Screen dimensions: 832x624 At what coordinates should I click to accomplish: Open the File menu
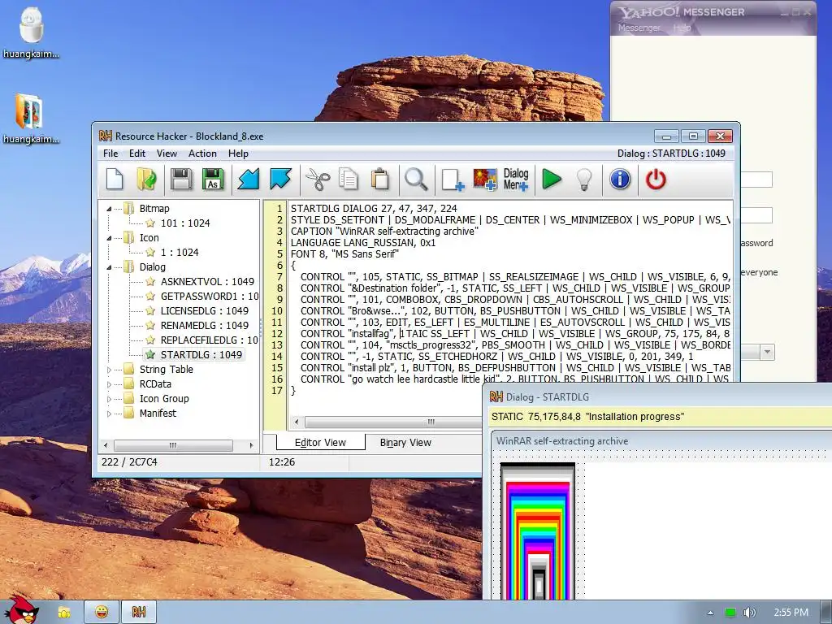pos(110,154)
